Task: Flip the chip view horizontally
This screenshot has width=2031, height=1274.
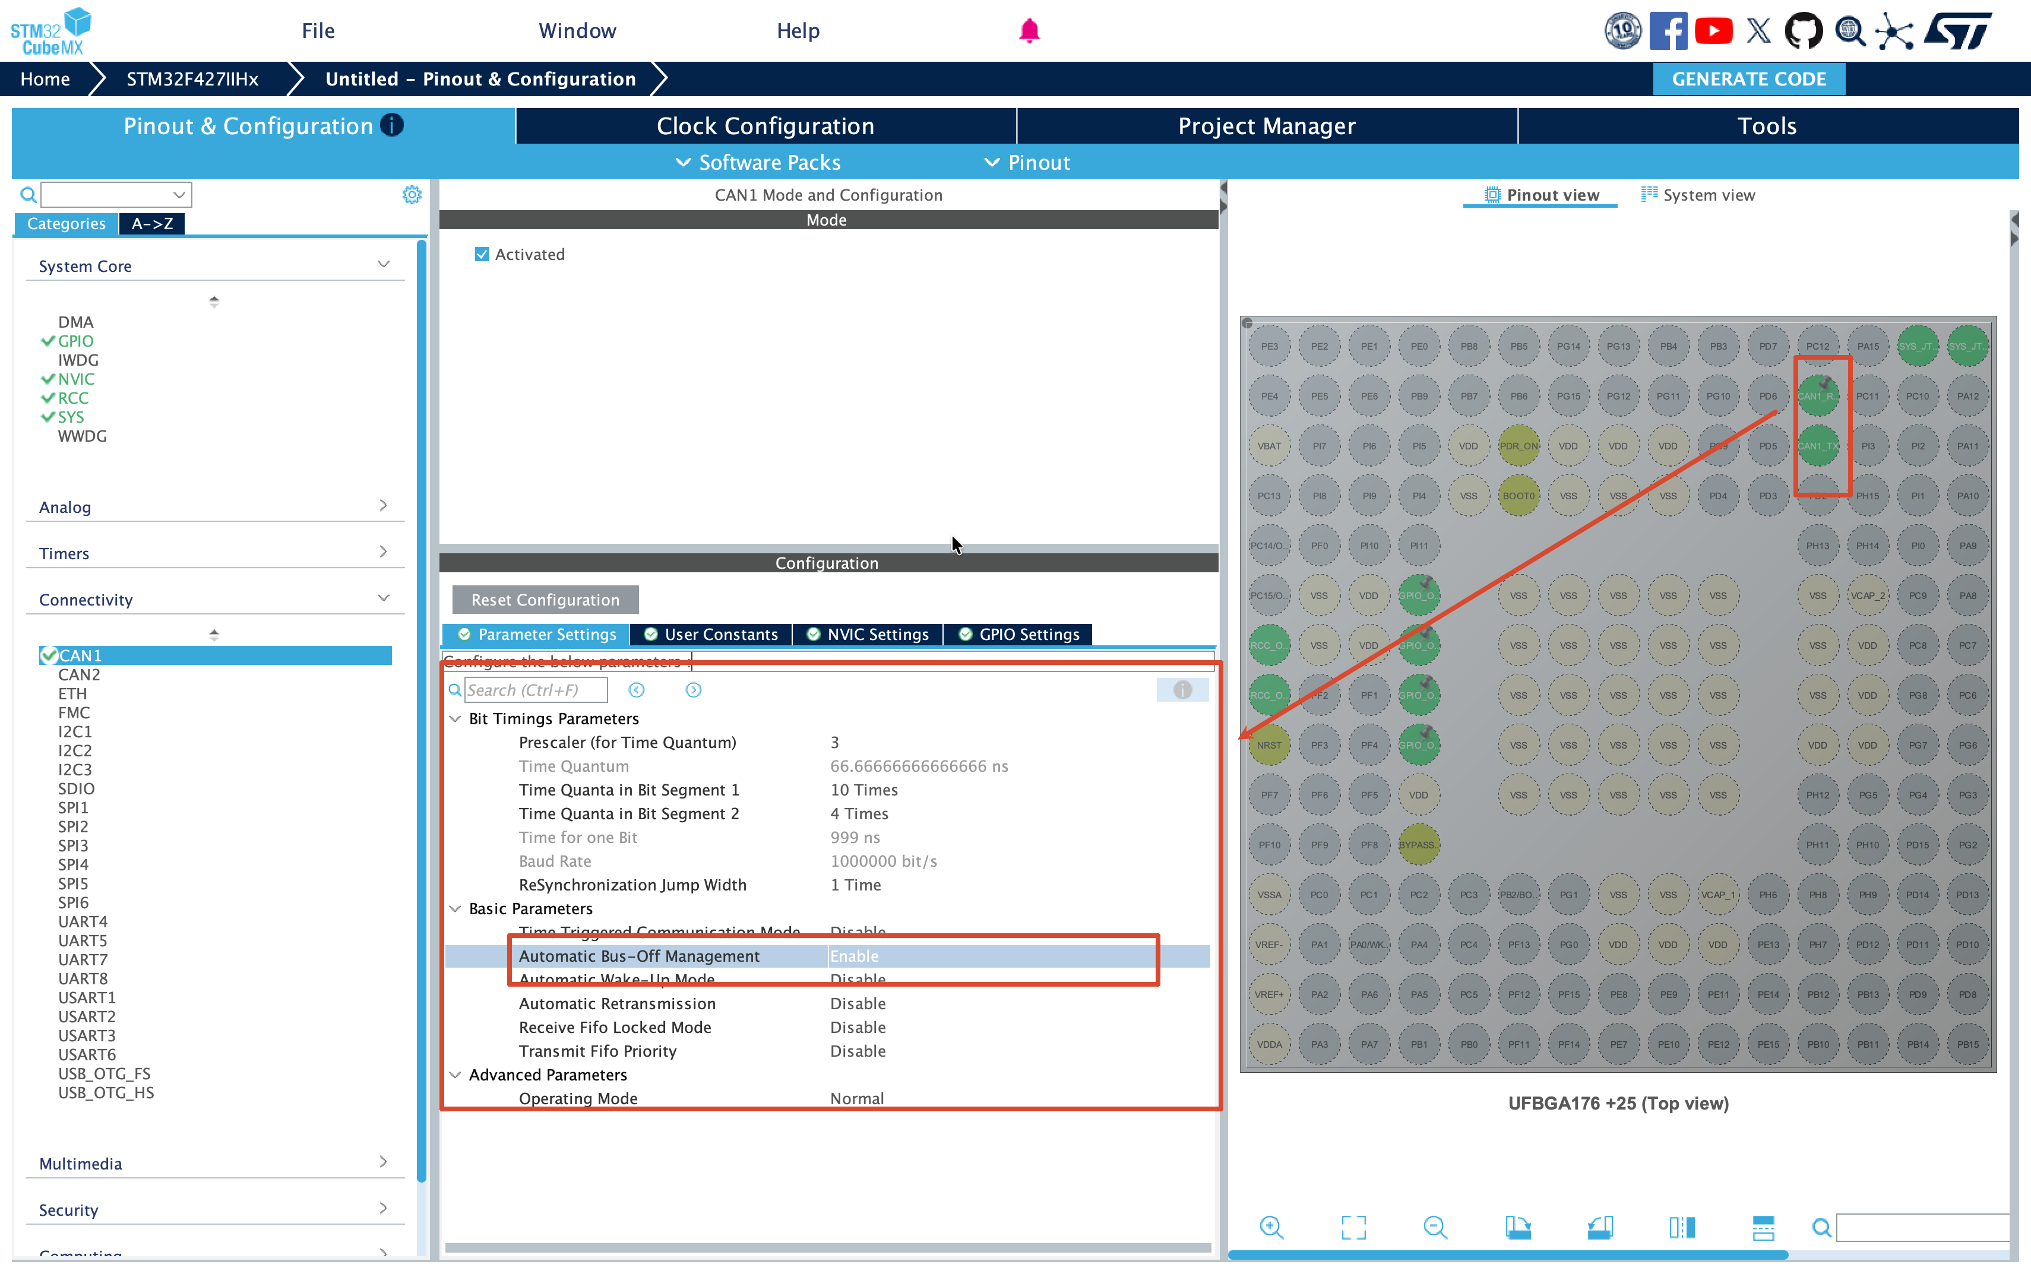Action: (1682, 1228)
